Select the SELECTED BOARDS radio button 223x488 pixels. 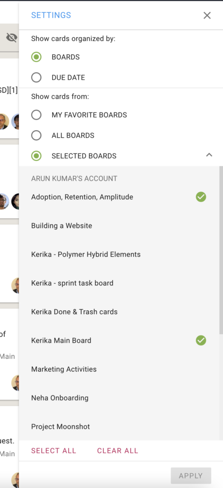pos(36,156)
